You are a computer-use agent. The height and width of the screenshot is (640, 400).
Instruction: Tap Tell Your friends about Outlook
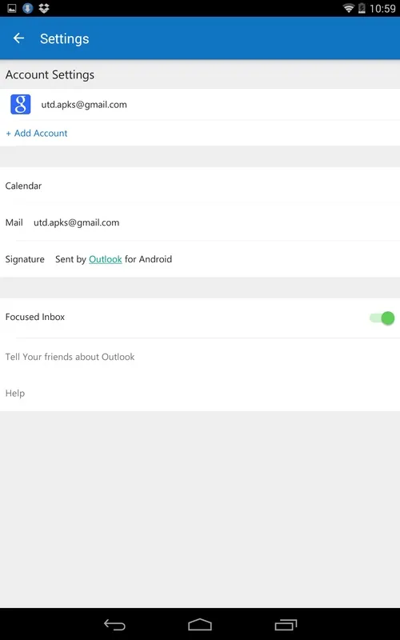pos(70,357)
